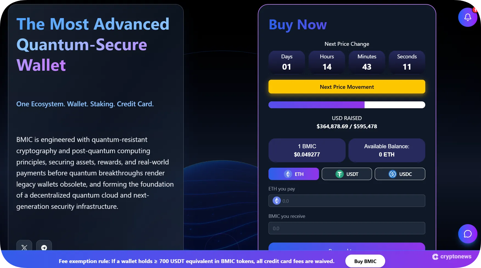Click the Buy BMIC button in the banner
The height and width of the screenshot is (268, 481).
click(x=365, y=261)
